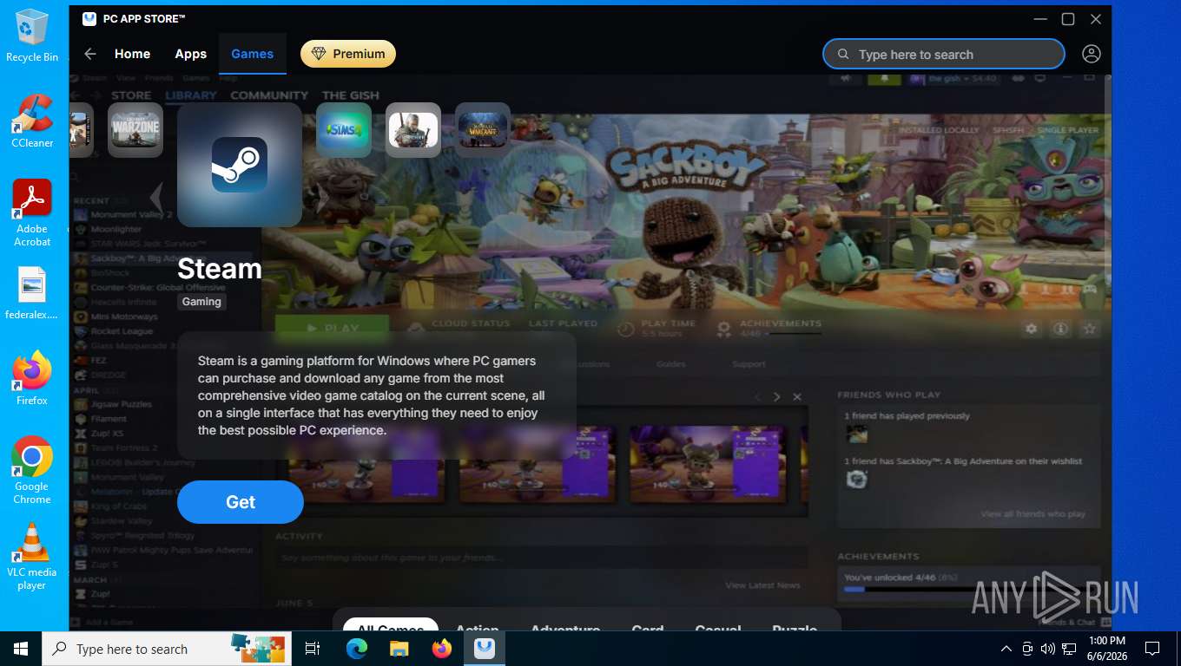Select The Sims 4 game tile
The height and width of the screenshot is (666, 1181).
click(344, 130)
